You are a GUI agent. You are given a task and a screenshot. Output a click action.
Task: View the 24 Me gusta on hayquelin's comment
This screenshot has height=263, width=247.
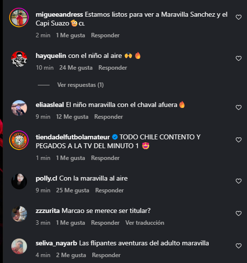[76, 68]
